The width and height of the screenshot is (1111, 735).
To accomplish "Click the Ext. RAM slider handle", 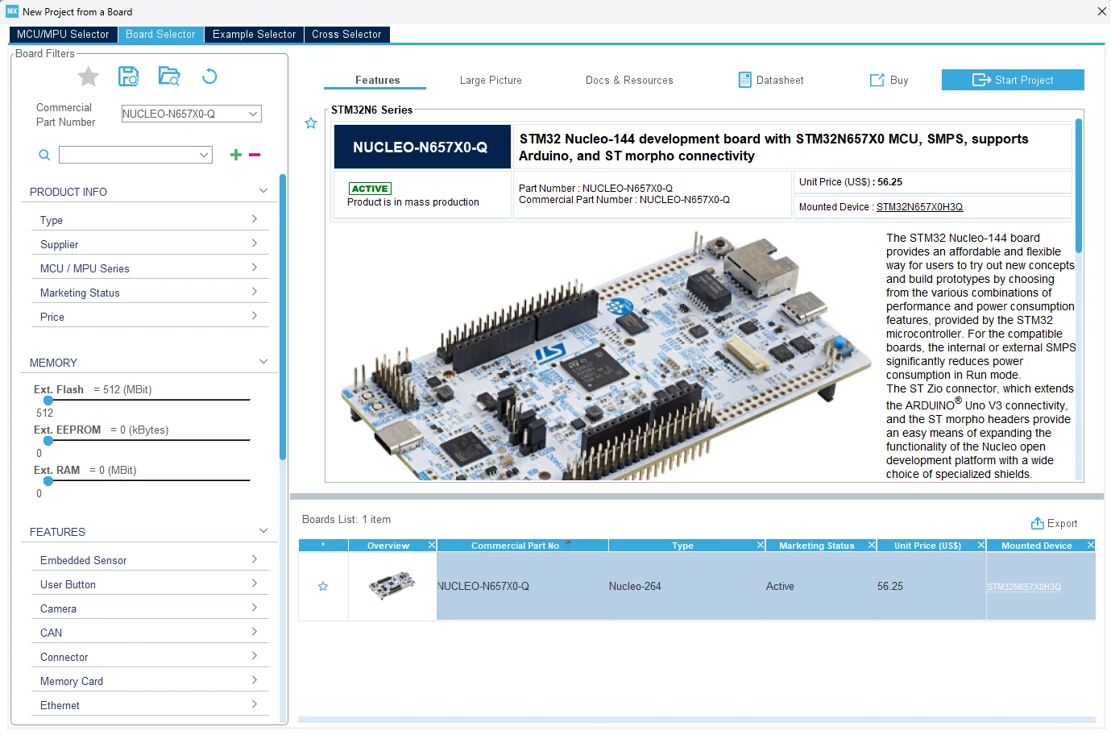I will [x=48, y=480].
